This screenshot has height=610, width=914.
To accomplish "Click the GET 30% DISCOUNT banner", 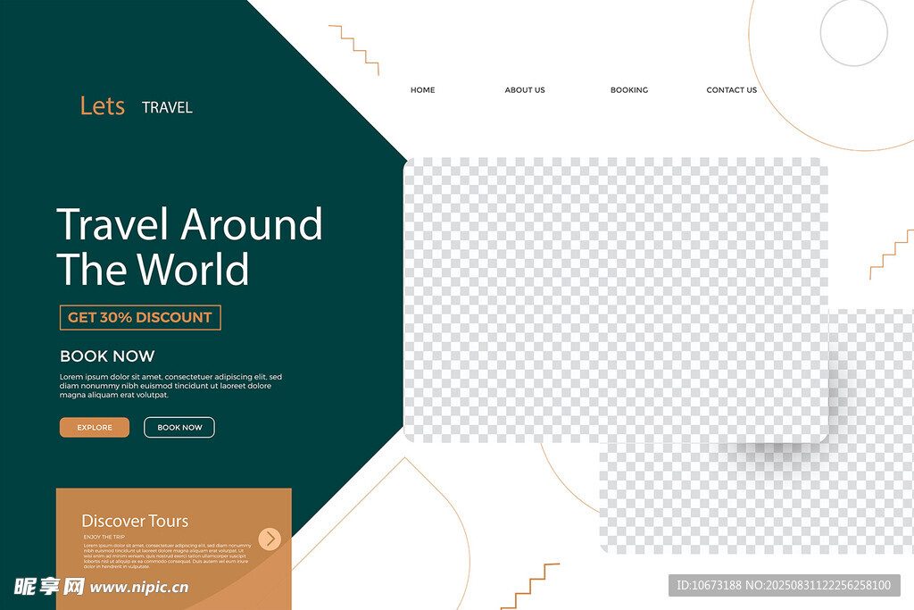I will click(140, 317).
